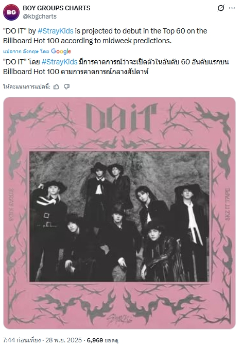Image resolution: width=241 pixels, height=348 pixels.
Task: Click the Stray Kids signature logo on cover
Action: point(119,319)
